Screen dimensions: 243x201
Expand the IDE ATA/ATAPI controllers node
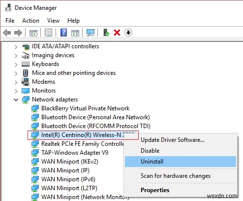(x=16, y=47)
